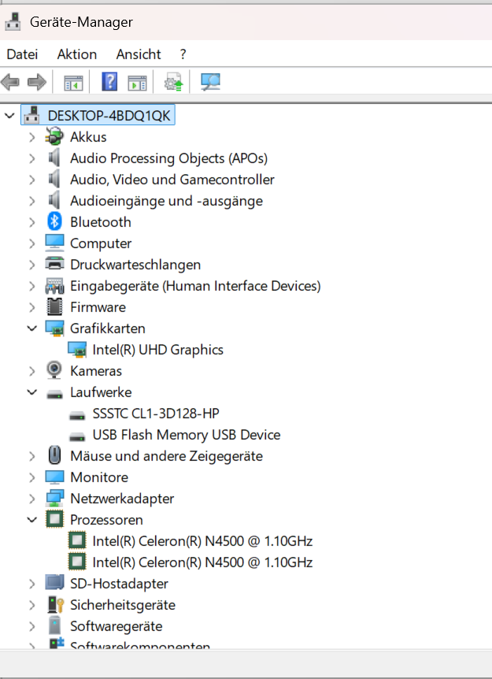
Task: Select the DESKTOP-4BDQ1QK computer name
Action: point(109,116)
